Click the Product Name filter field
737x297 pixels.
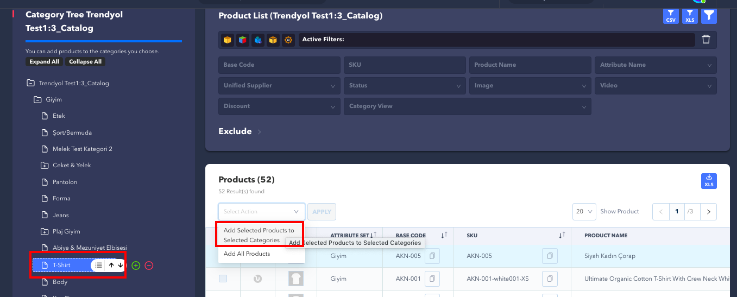530,65
